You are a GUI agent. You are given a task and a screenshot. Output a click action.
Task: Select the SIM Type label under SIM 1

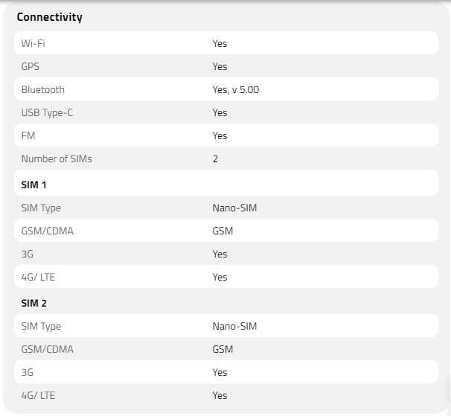41,208
